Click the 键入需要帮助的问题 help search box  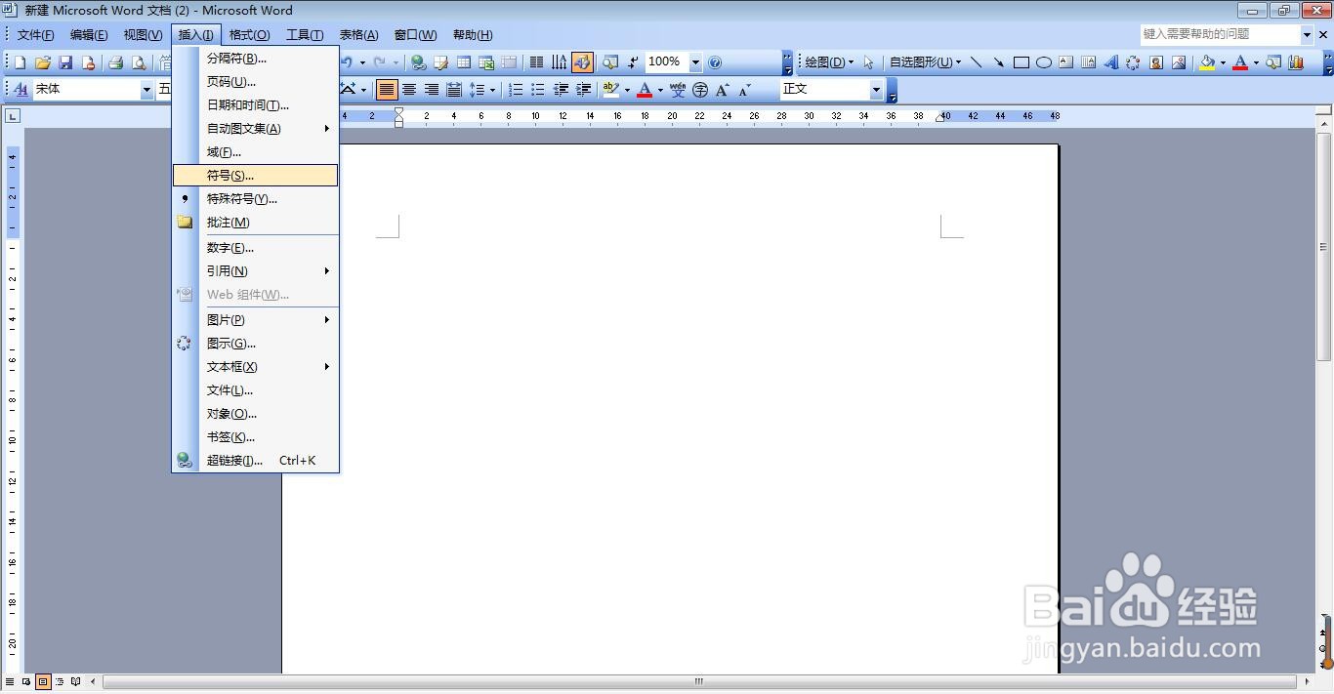click(x=1220, y=34)
